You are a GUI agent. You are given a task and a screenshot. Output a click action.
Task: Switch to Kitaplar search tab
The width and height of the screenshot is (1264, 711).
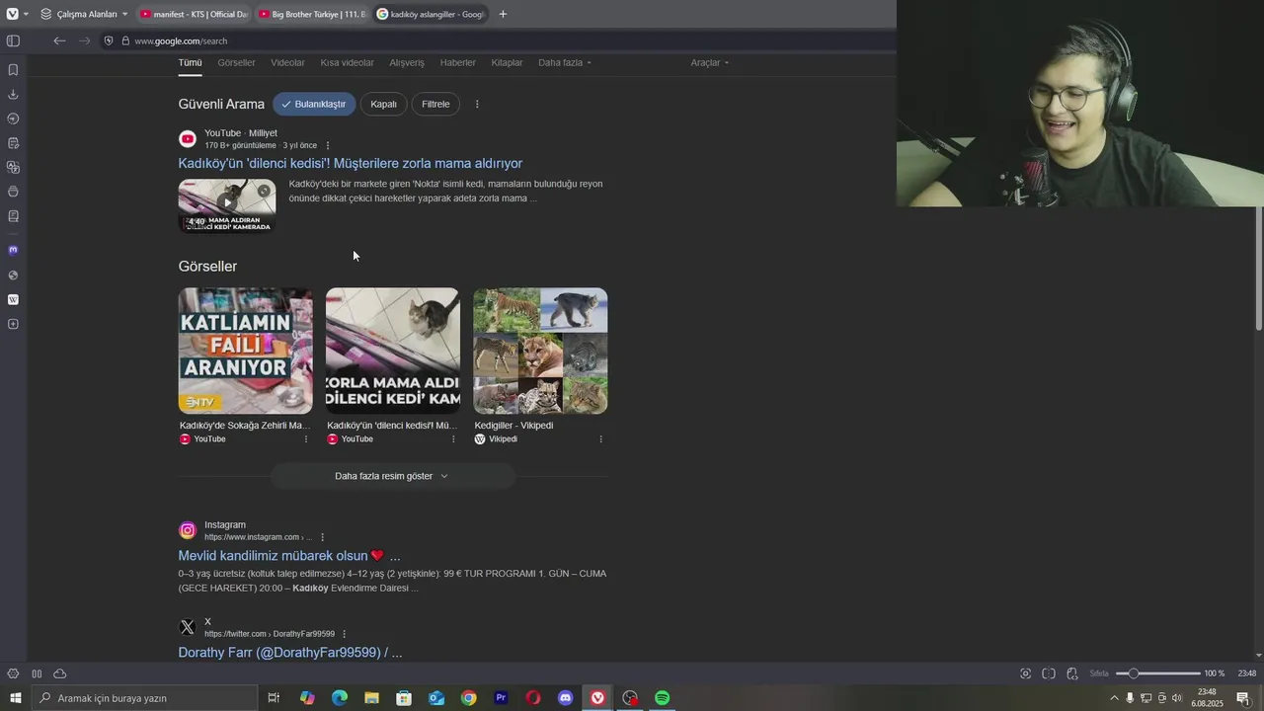tap(507, 63)
